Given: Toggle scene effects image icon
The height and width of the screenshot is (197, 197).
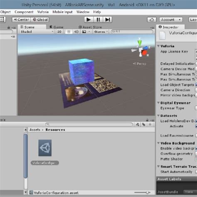Looking at the screenshot, I should (84, 32).
